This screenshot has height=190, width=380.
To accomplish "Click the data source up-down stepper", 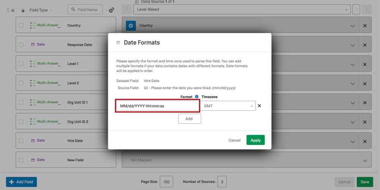I will point(356,9).
